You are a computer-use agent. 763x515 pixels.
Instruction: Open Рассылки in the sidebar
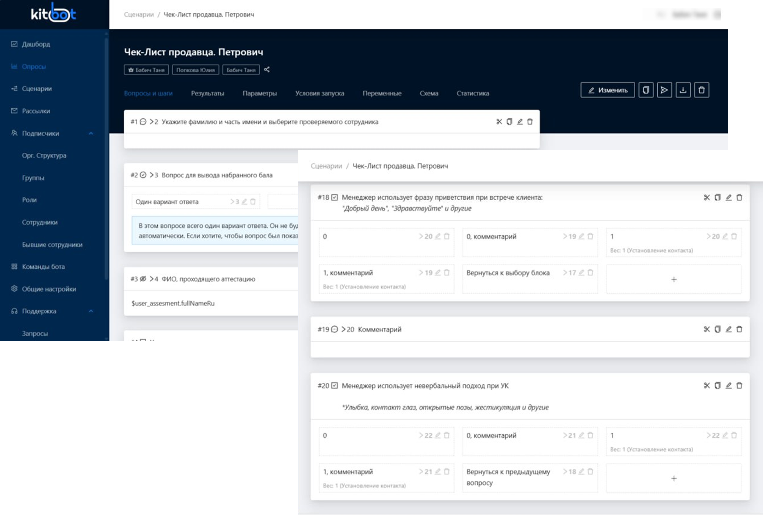coord(36,111)
